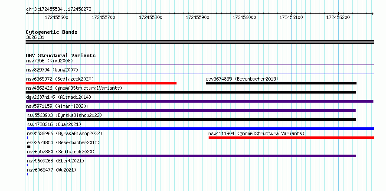Click the Cytogenetic Bands track title
The image size is (386, 191).
(52, 32)
